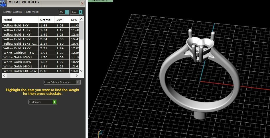Click the metal list scroll-down arrow
The height and width of the screenshot is (138, 270).
pyautogui.click(x=82, y=71)
